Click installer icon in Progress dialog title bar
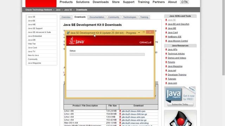225x126 pixels. [x=68, y=33]
